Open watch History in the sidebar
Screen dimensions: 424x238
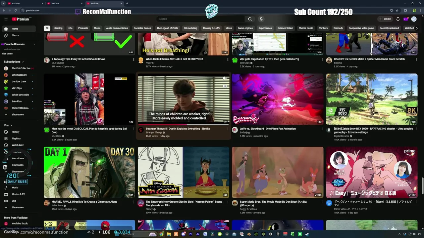click(20, 132)
